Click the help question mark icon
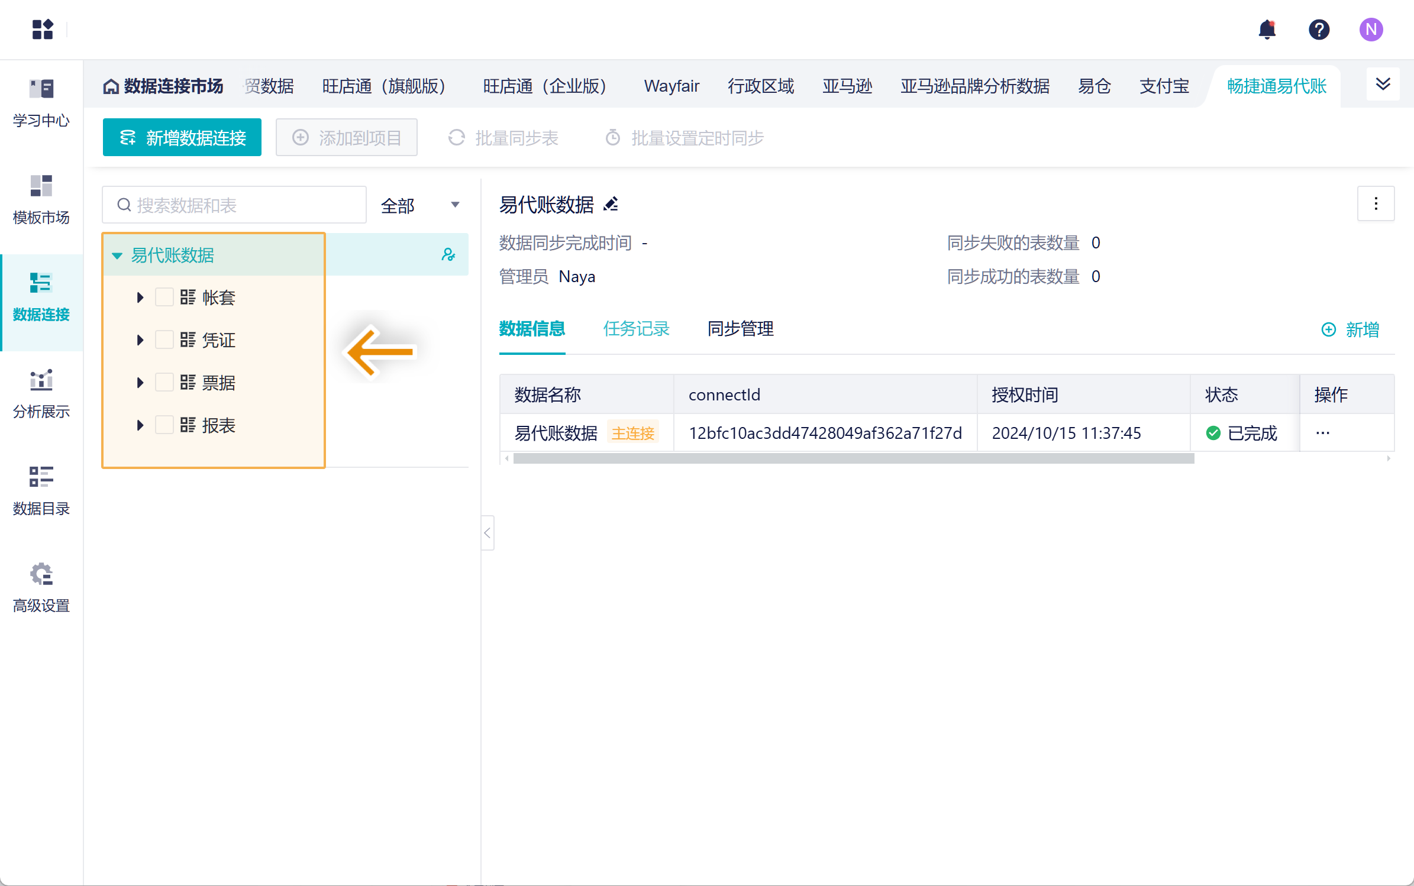Image resolution: width=1414 pixels, height=886 pixels. click(1319, 29)
